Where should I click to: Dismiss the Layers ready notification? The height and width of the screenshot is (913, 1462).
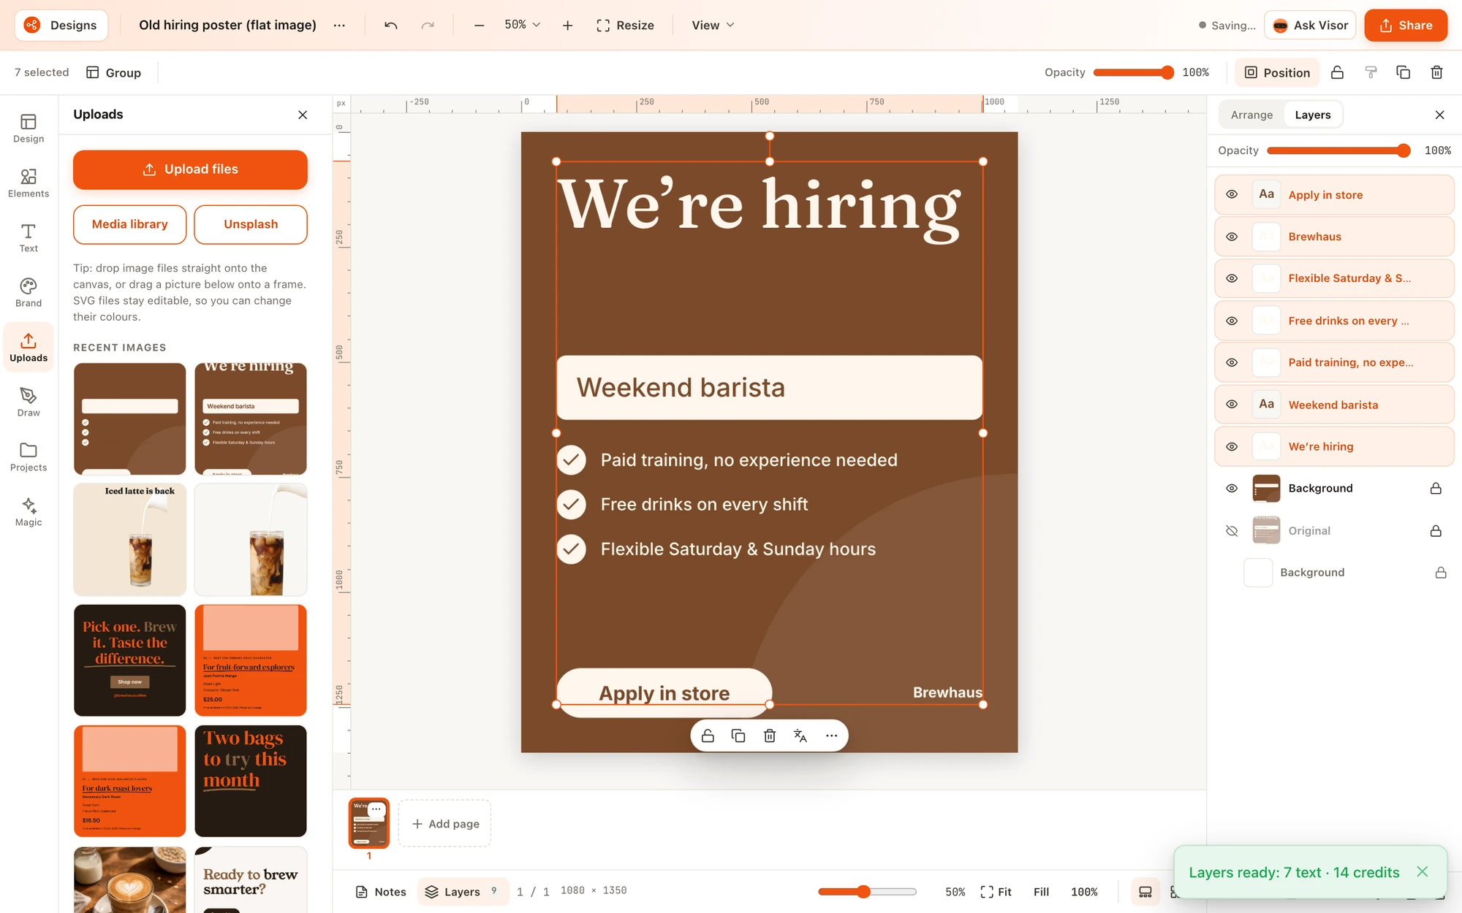(1422, 871)
